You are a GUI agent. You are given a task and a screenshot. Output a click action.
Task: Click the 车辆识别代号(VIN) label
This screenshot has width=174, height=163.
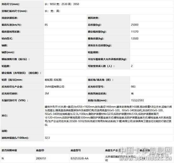15,100
